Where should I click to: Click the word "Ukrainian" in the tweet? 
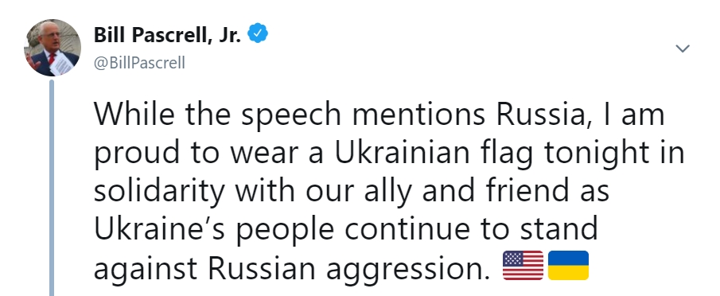(x=402, y=152)
